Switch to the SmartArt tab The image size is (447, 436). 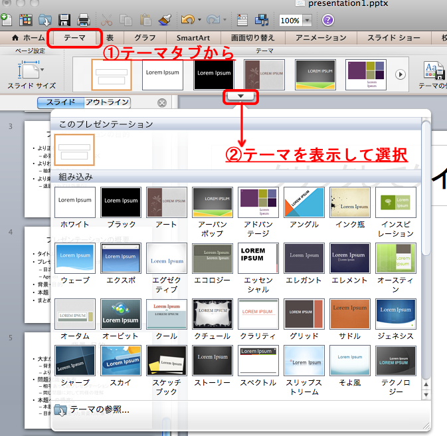[193, 38]
